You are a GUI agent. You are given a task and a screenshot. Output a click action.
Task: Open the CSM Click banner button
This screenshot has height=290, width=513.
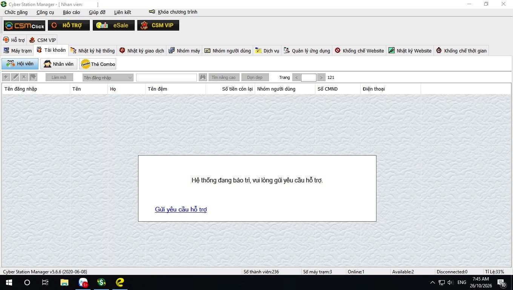tap(25, 26)
